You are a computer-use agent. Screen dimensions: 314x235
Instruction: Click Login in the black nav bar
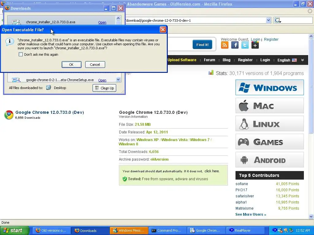pyautogui.click(x=265, y=60)
